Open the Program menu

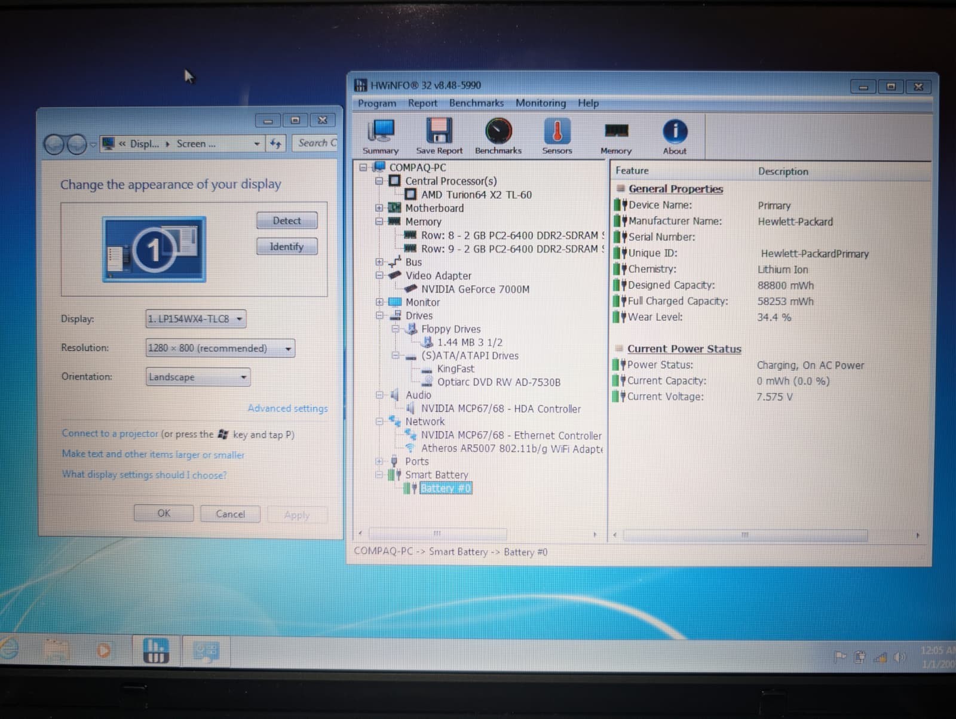pos(376,103)
